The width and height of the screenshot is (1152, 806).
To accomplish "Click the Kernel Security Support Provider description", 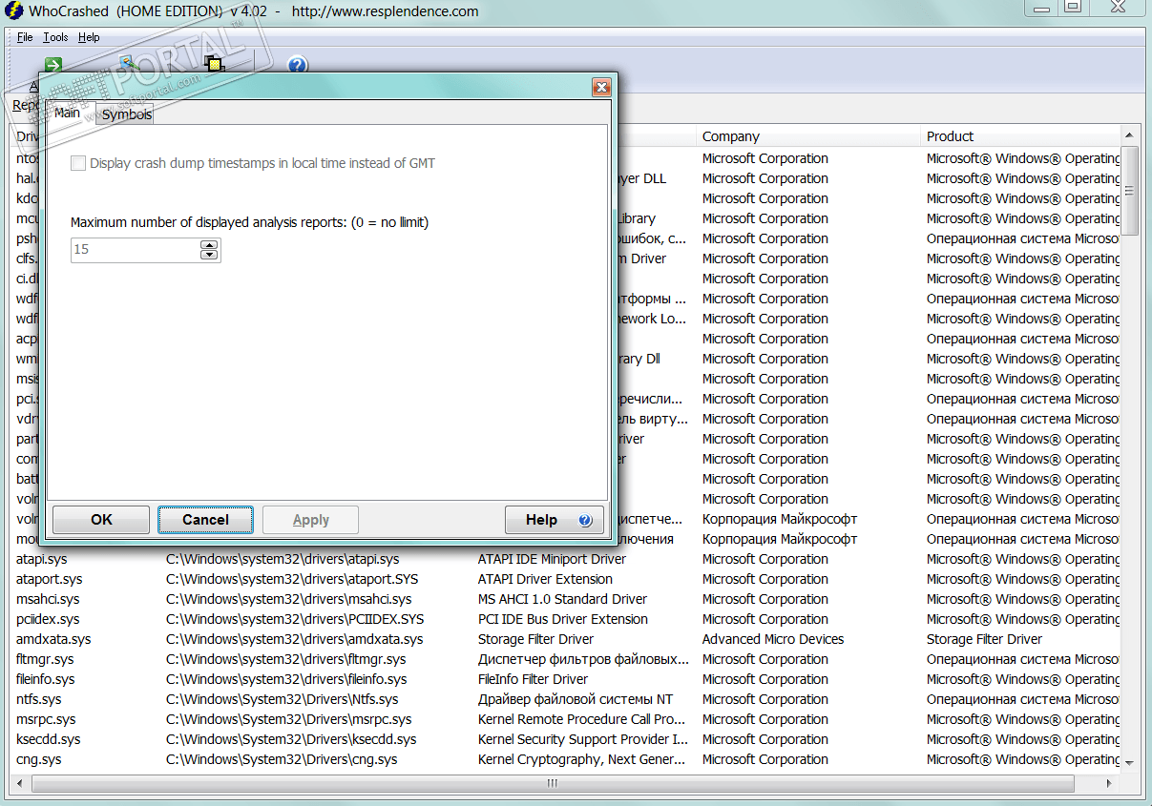I will pos(582,739).
